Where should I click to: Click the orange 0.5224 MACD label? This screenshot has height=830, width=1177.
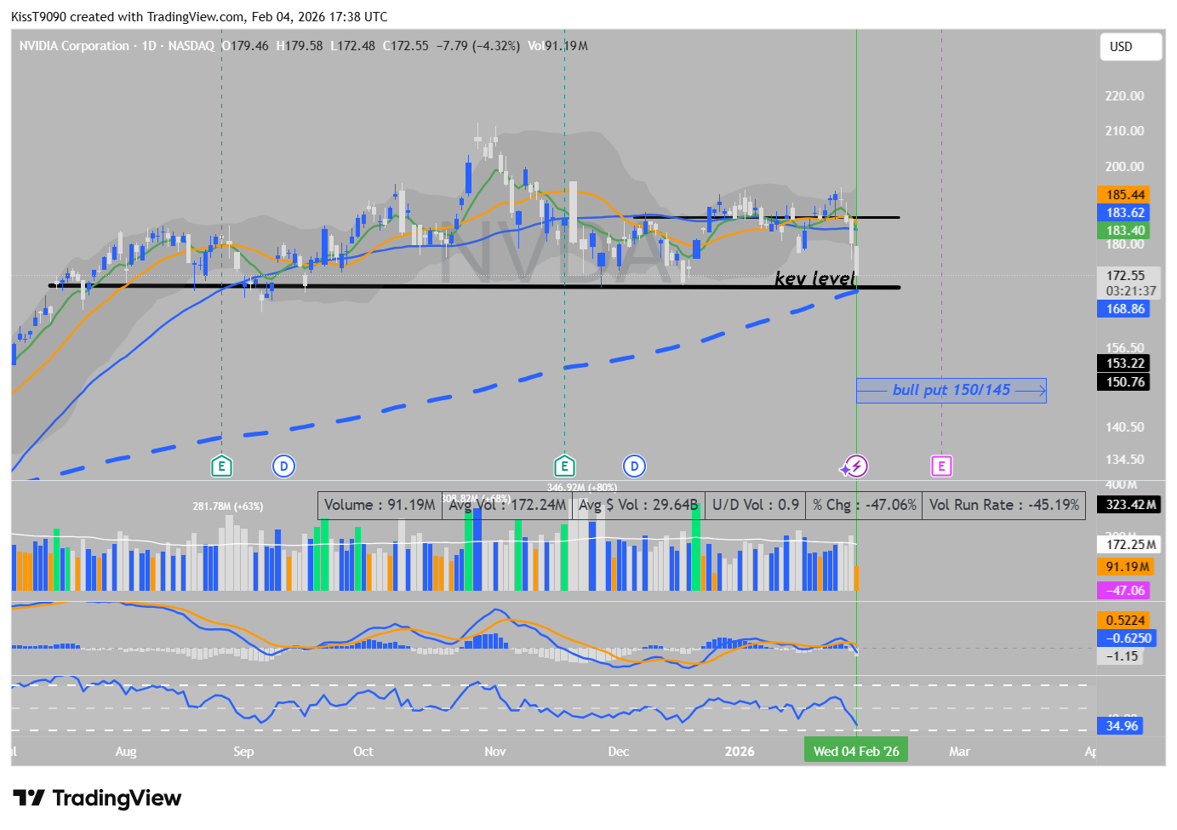[1123, 621]
